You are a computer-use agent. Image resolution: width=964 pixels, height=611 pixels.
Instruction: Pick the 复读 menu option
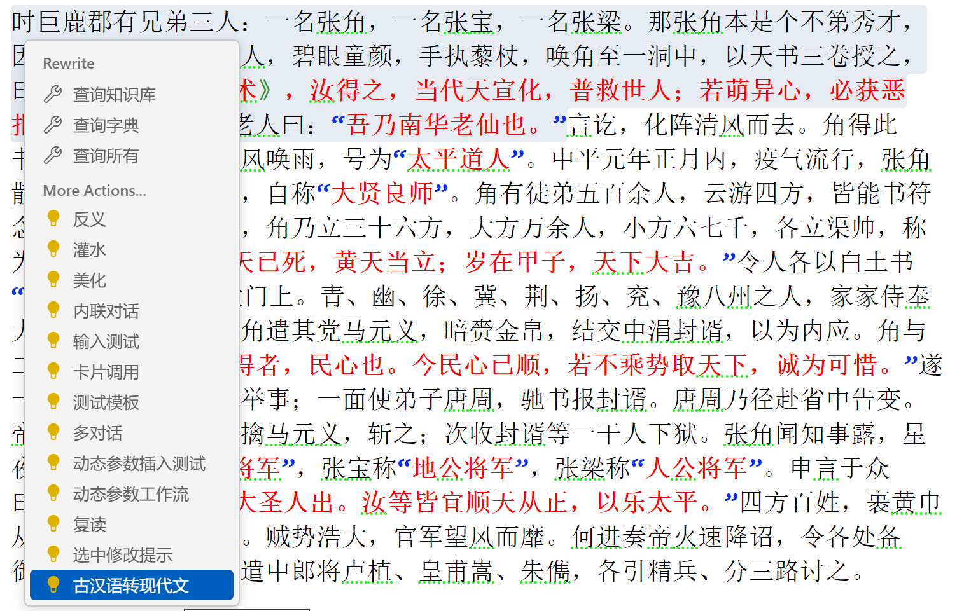tap(89, 525)
